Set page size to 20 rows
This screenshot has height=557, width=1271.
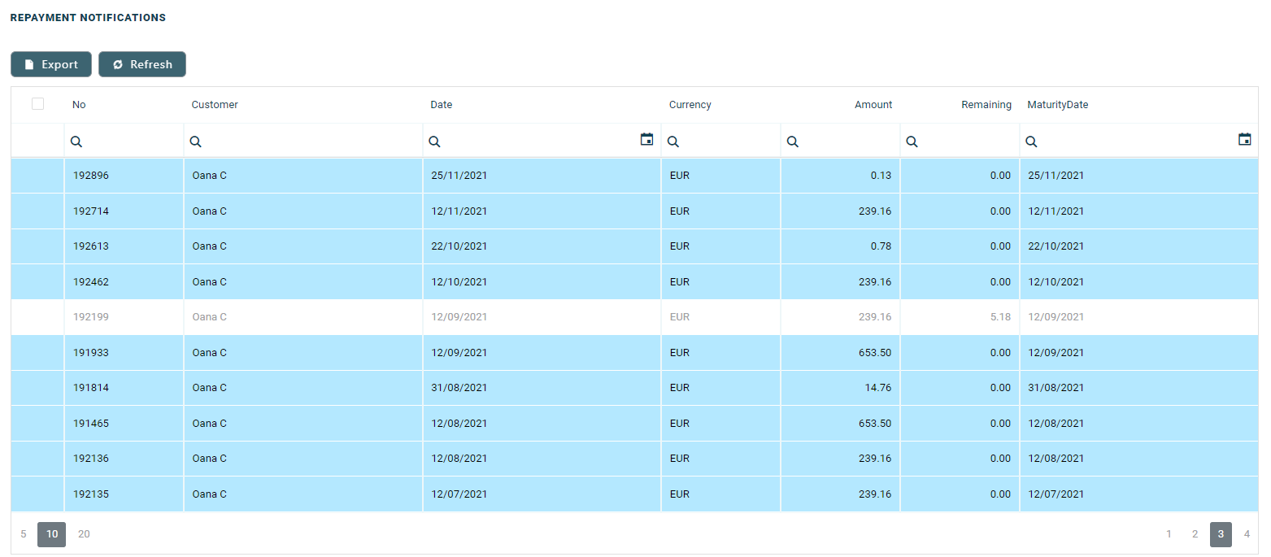(x=84, y=534)
